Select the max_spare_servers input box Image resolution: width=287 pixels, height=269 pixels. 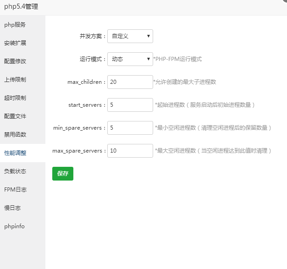pos(130,151)
